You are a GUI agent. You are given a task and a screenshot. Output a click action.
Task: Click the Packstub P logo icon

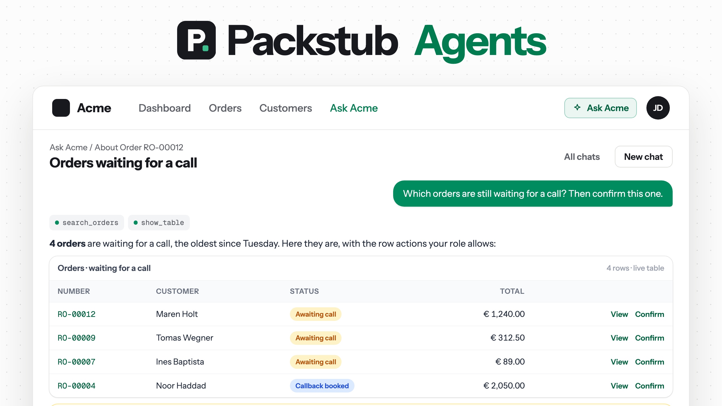point(196,40)
